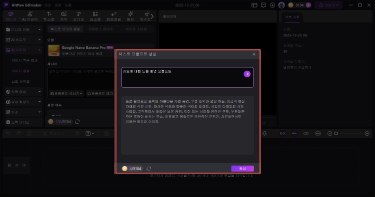Confirm dialog with purple 확인 button
Viewport: 375px width, 197px height.
(242, 169)
